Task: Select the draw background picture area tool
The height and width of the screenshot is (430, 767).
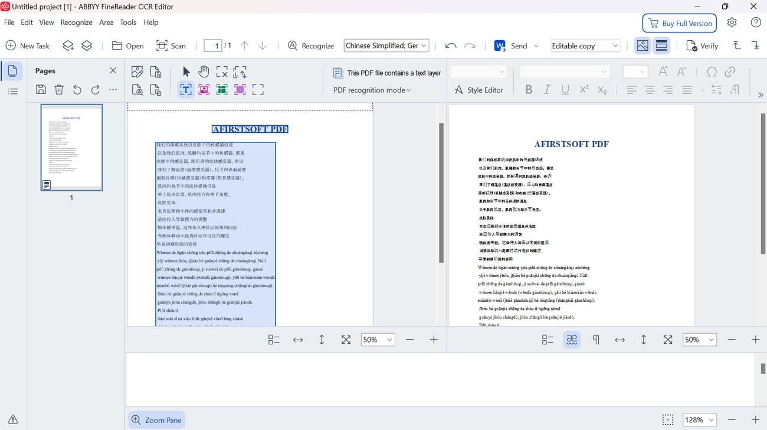Action: [x=240, y=90]
